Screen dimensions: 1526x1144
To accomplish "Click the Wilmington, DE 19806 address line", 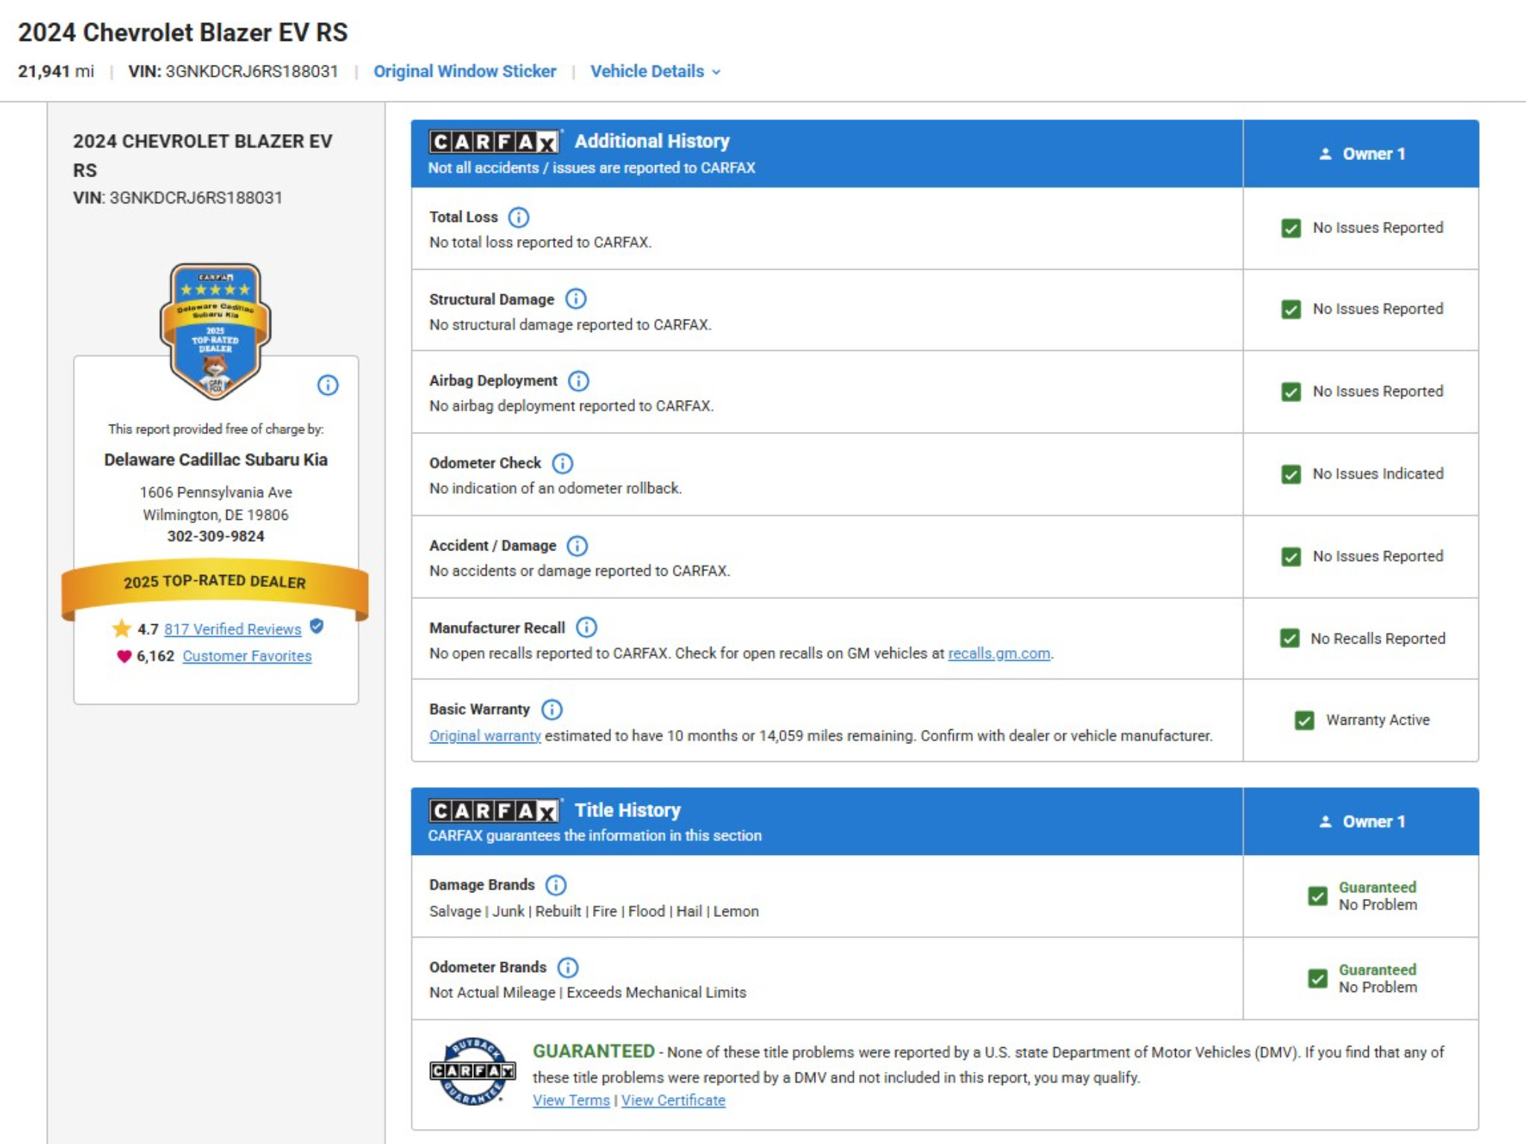I will 215,515.
